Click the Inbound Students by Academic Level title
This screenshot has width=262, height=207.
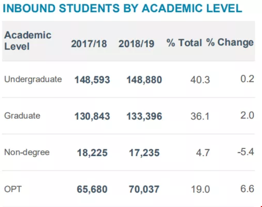point(123,8)
